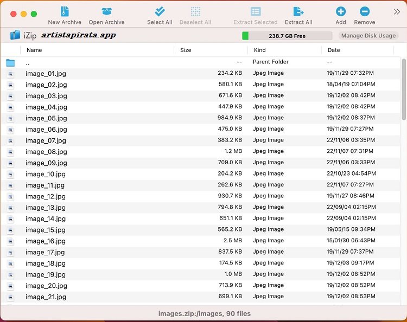Click the file icon for image_01.jpg
The image size is (407, 322).
tap(10, 74)
